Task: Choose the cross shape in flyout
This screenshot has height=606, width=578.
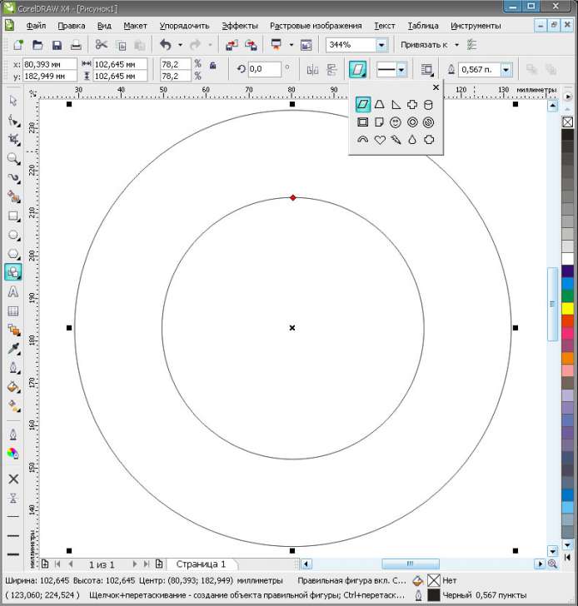Action: pyautogui.click(x=412, y=104)
